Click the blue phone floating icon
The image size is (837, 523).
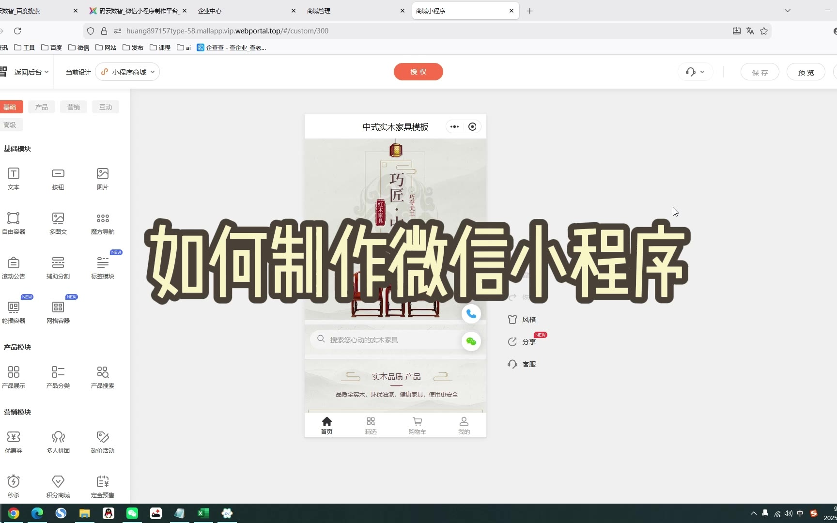click(x=471, y=314)
